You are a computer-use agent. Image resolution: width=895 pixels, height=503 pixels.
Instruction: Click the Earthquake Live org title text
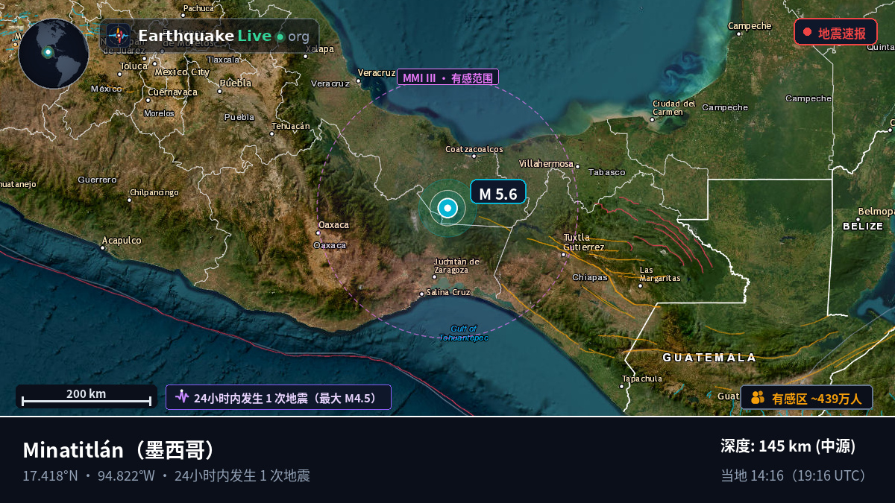coord(224,36)
